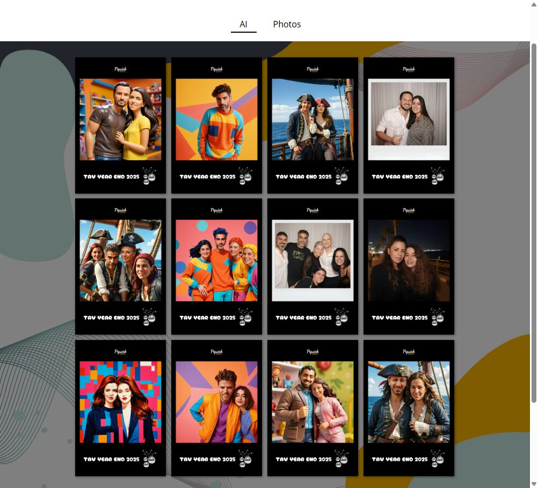Open the colorful group photo with pink background
The image size is (538, 488).
(x=216, y=261)
